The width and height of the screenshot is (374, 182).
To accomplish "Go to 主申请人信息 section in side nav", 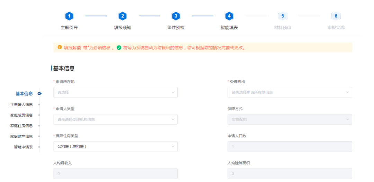I will click(x=21, y=104).
